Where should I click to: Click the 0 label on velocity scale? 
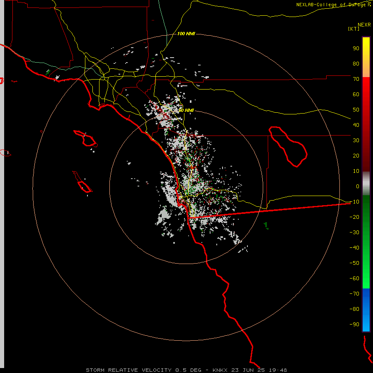click(358, 186)
